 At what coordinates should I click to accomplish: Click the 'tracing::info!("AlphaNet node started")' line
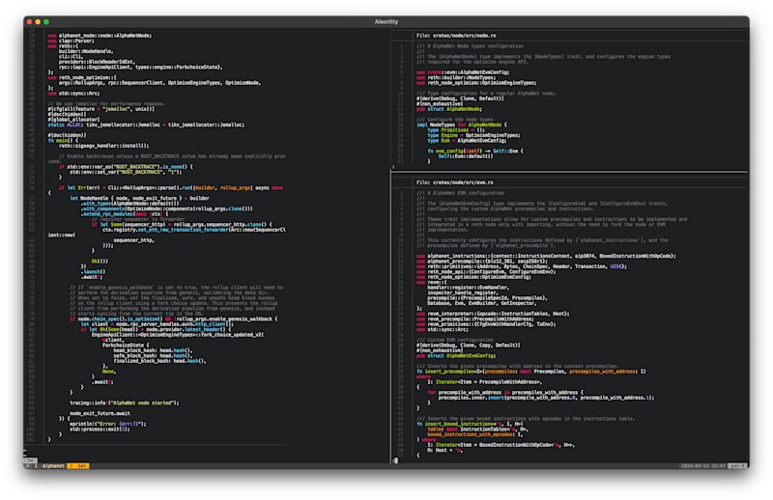point(125,403)
